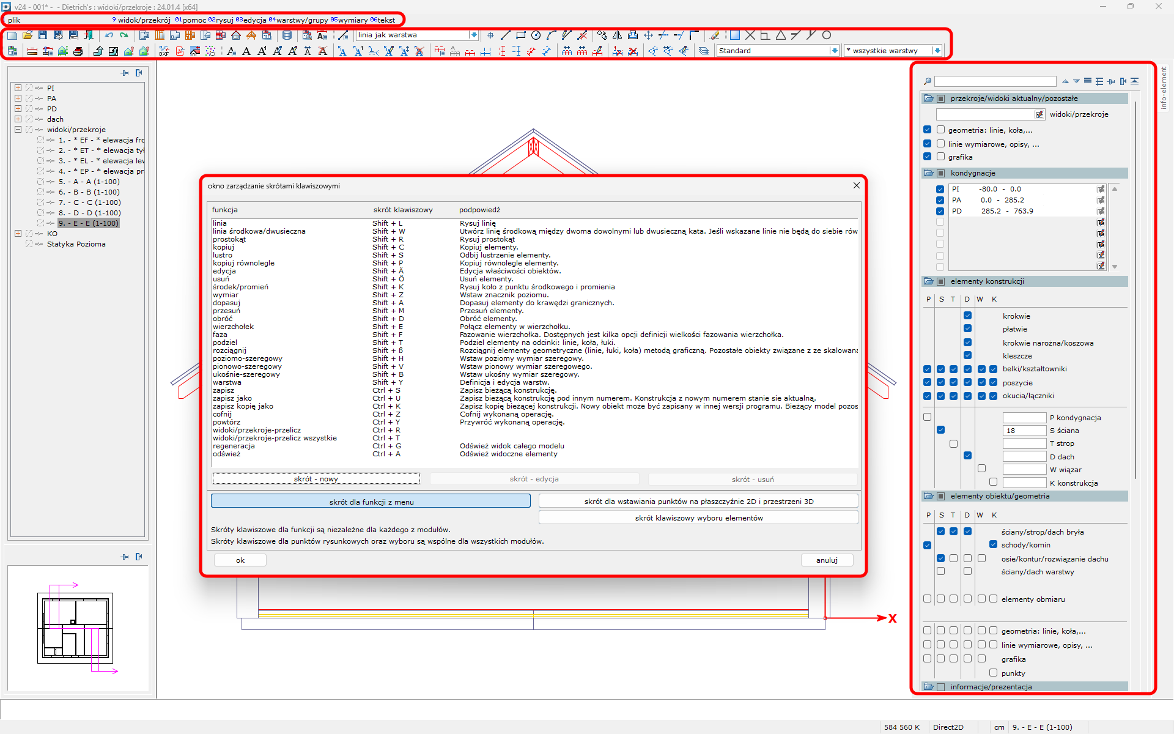
Task: Click the printer icon in toolbar
Action: pyautogui.click(x=78, y=51)
